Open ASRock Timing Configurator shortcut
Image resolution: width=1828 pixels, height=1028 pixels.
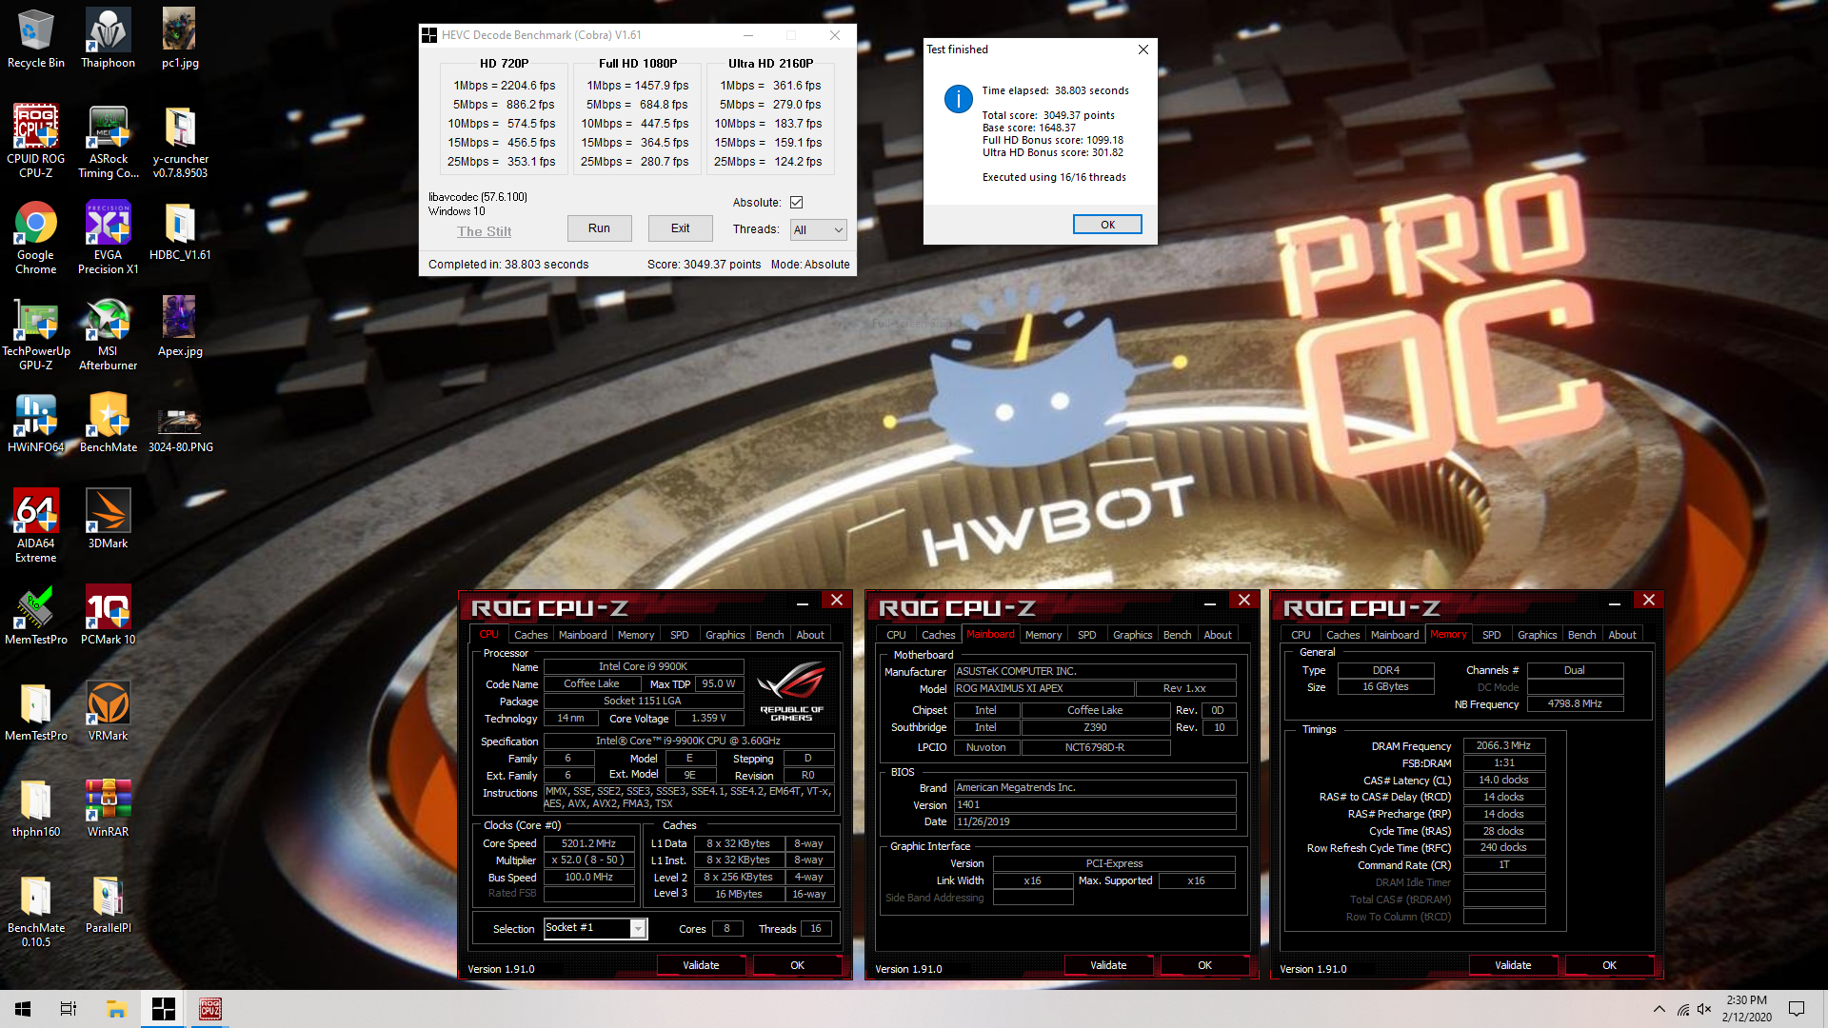tap(108, 141)
